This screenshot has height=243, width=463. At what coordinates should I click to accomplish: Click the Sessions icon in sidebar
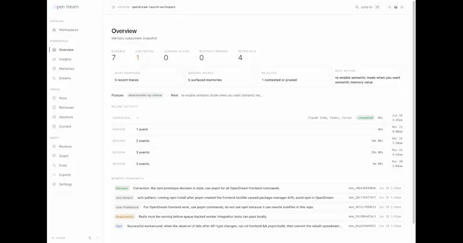[54, 117]
